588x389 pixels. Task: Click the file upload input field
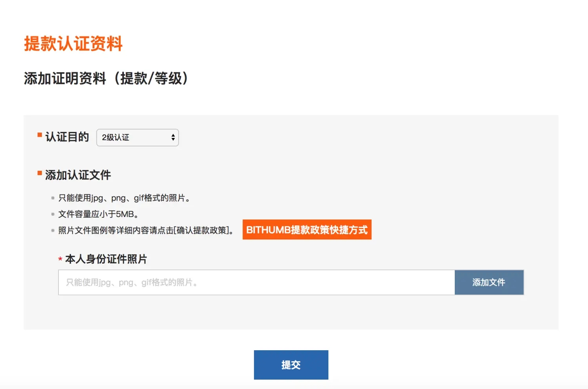[255, 282]
